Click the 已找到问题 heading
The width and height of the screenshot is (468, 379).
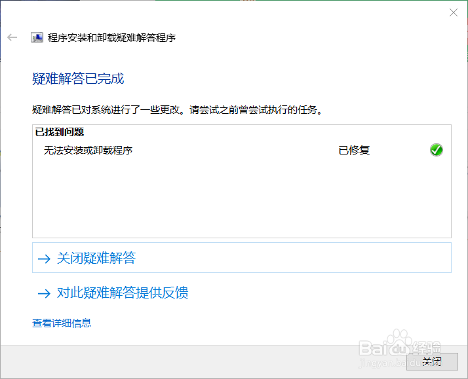[x=60, y=132]
